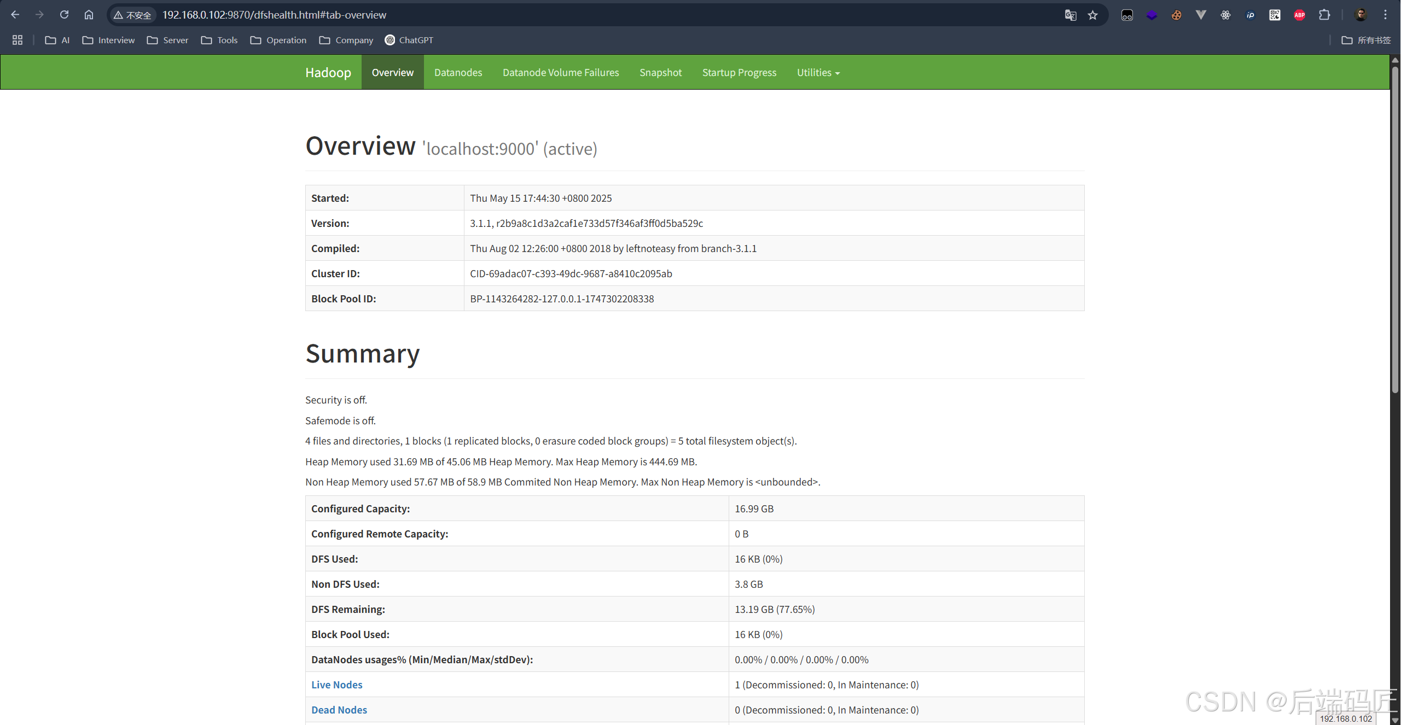Expand the Utilities dropdown menu
Image resolution: width=1401 pixels, height=725 pixels.
(818, 73)
